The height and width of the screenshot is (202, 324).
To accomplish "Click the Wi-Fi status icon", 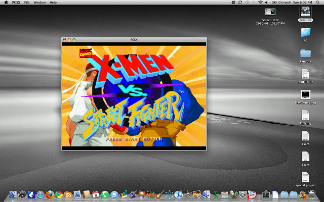I will point(260,2).
